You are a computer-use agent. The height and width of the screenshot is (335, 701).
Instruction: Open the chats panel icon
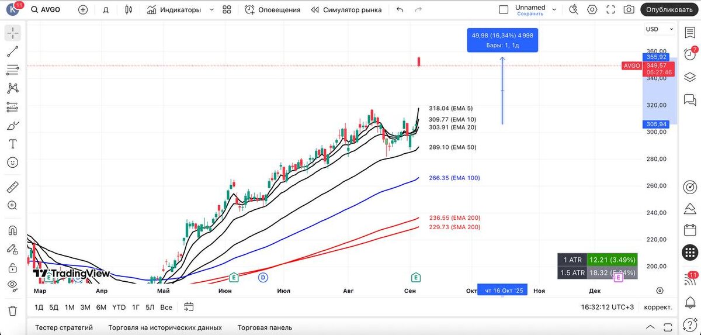690,99
